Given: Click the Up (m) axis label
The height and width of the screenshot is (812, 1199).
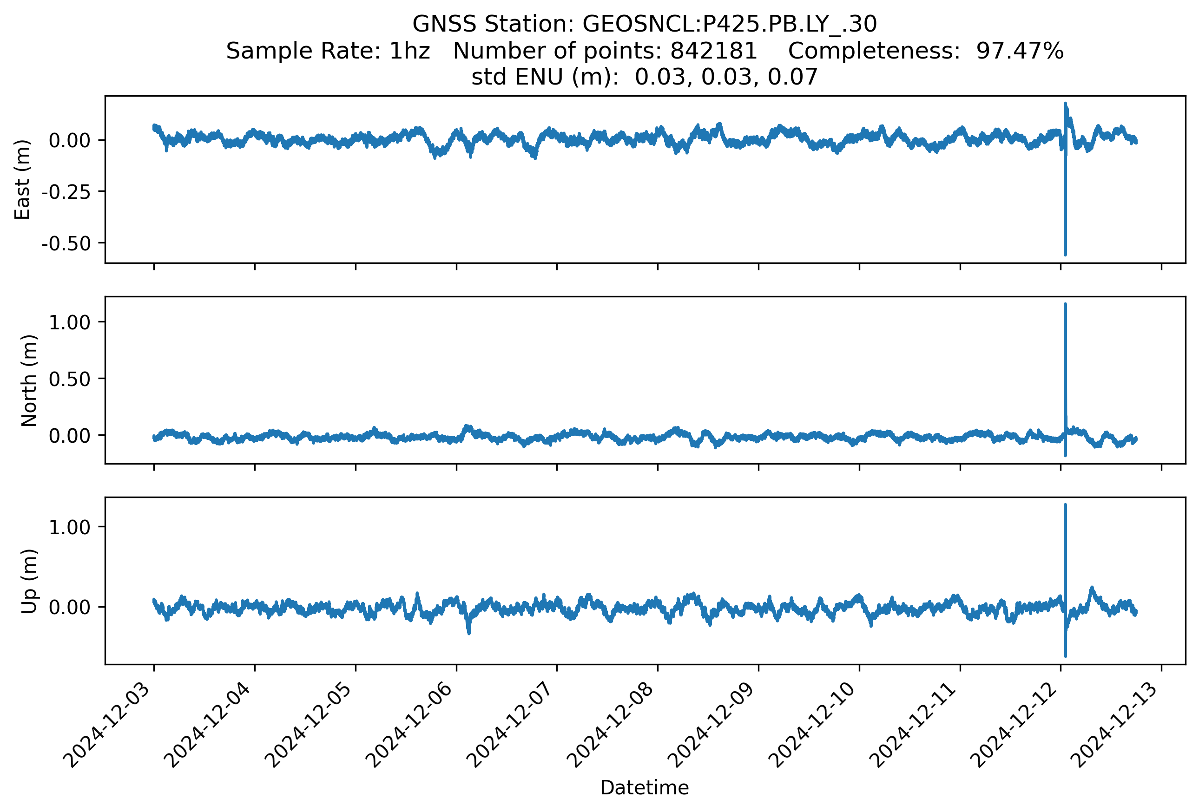Looking at the screenshot, I should pyautogui.click(x=29, y=581).
